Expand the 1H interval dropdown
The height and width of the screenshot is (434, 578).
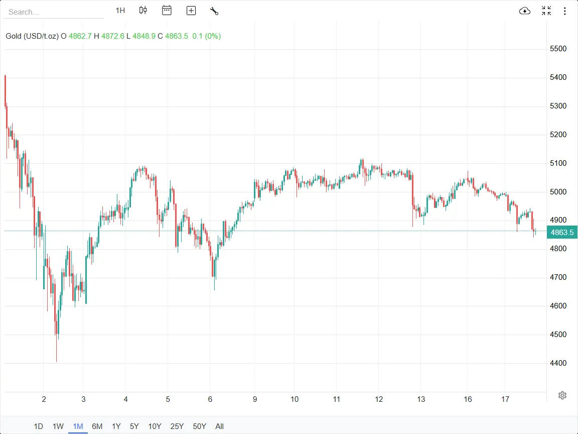click(120, 11)
